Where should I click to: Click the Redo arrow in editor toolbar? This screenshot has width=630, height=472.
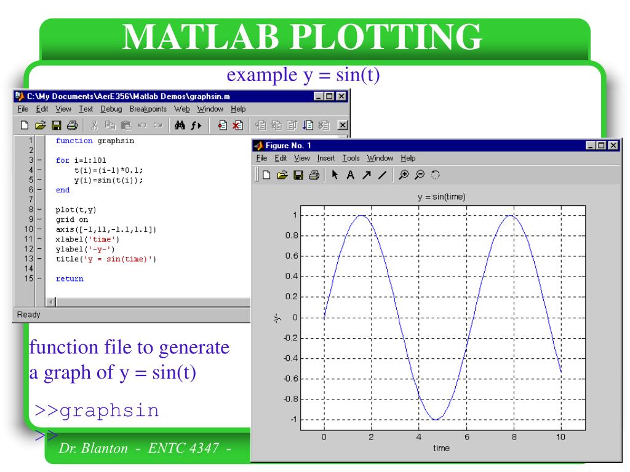(158, 125)
